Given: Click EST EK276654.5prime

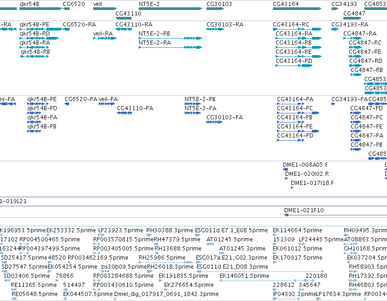Looking at the screenshot, I should point(167,290).
